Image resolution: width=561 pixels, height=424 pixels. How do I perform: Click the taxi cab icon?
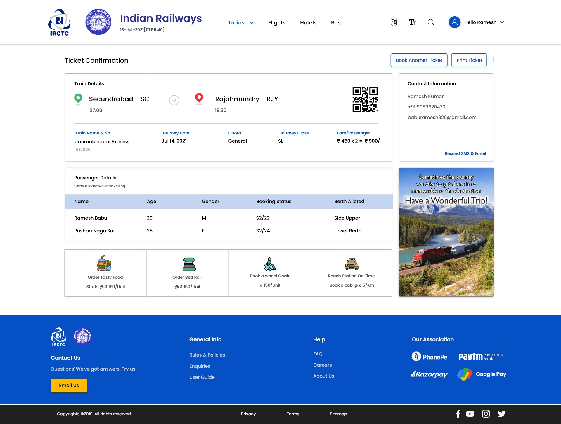[352, 264]
